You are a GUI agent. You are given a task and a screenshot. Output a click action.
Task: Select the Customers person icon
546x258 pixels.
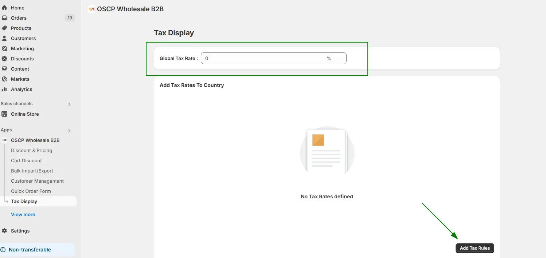point(4,38)
